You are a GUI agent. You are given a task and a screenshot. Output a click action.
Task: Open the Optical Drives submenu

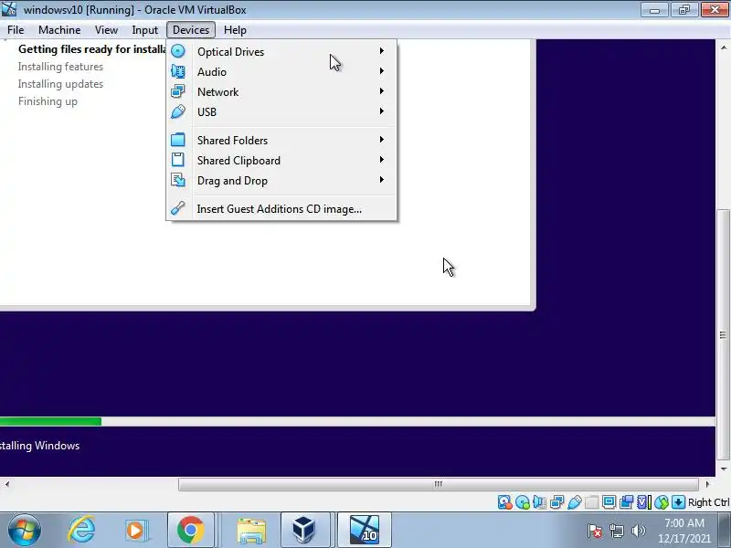tap(281, 51)
